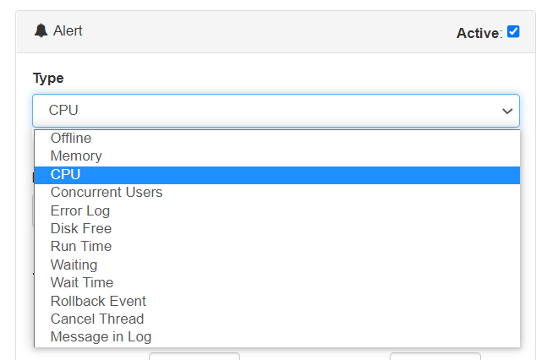Image resolution: width=536 pixels, height=360 pixels.
Task: Choose Cancel Thread alert type
Action: click(97, 319)
